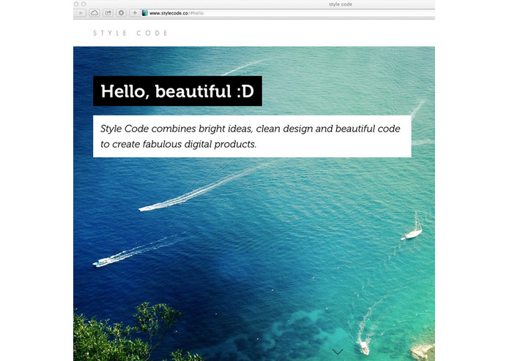Open iCloud Tabs cloud icon

point(94,13)
